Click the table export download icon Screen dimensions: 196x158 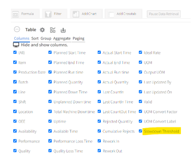click(63, 30)
